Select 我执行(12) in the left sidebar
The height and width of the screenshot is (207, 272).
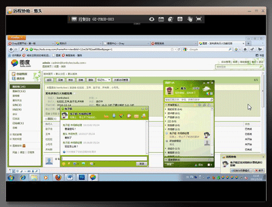[19, 91]
